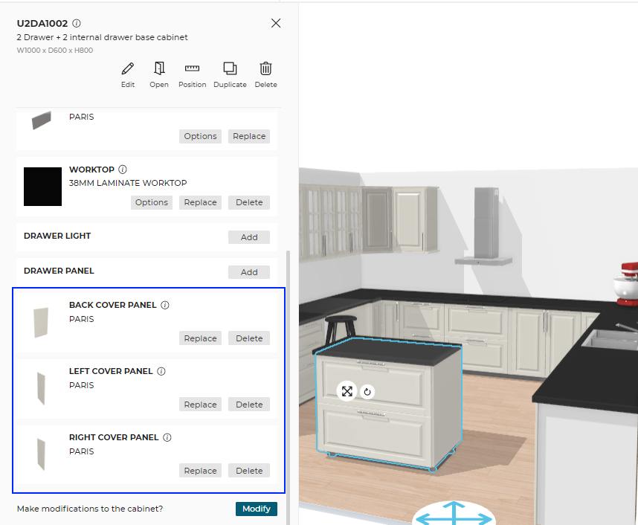Open Options for the worktop
Image resolution: width=638 pixels, height=525 pixels.
(152, 202)
